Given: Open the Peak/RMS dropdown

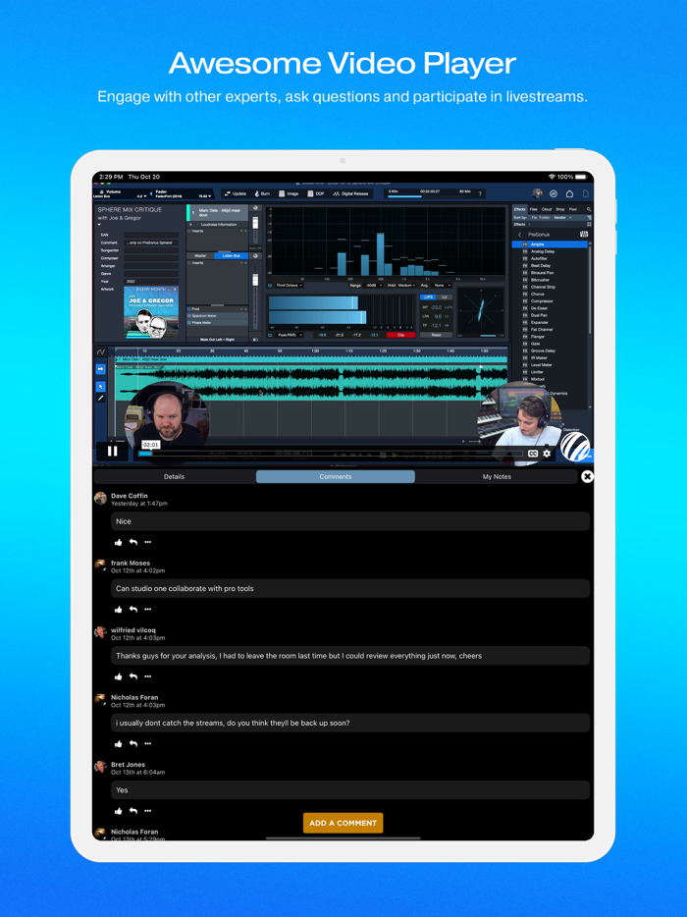Looking at the screenshot, I should pos(289,335).
